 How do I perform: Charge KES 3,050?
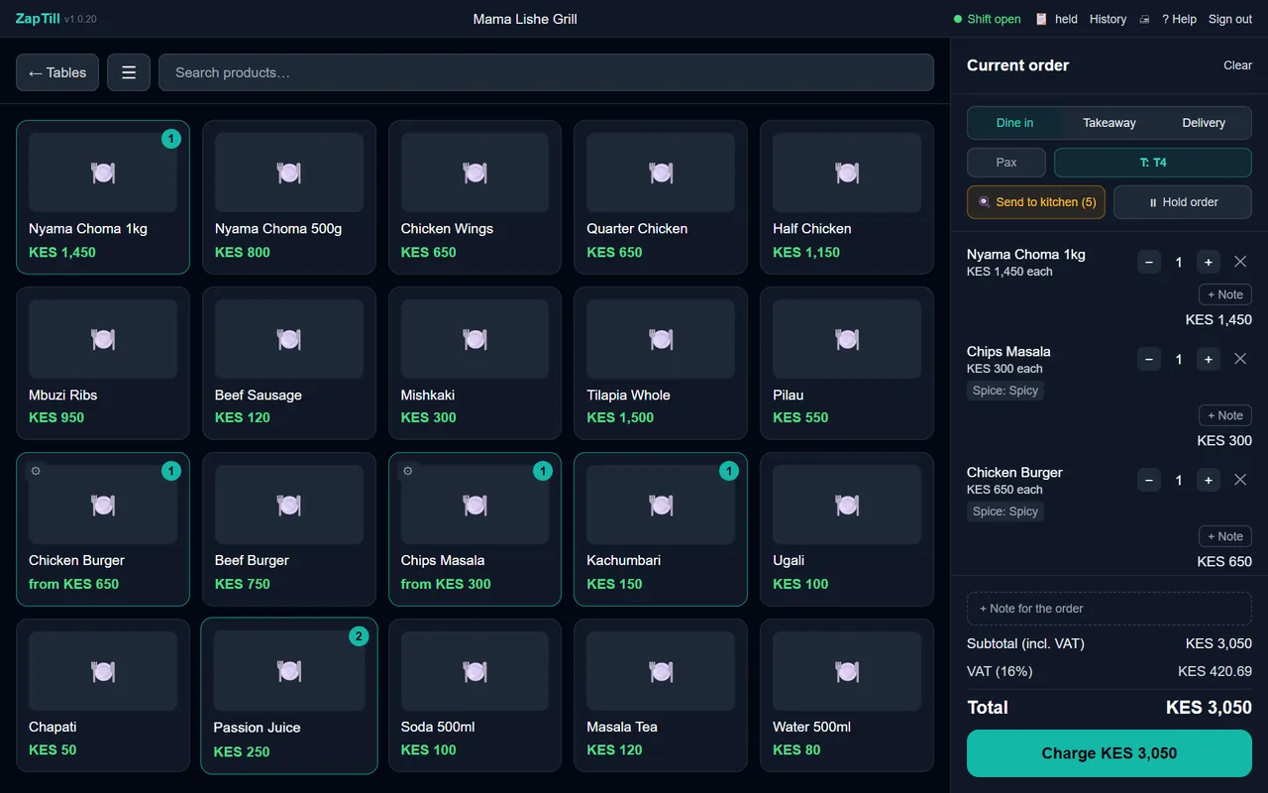[x=1109, y=753]
